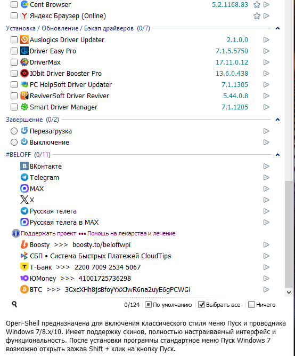Click the Yandex Browser icon
This screenshot has height=356, width=295.
[x=24, y=15]
